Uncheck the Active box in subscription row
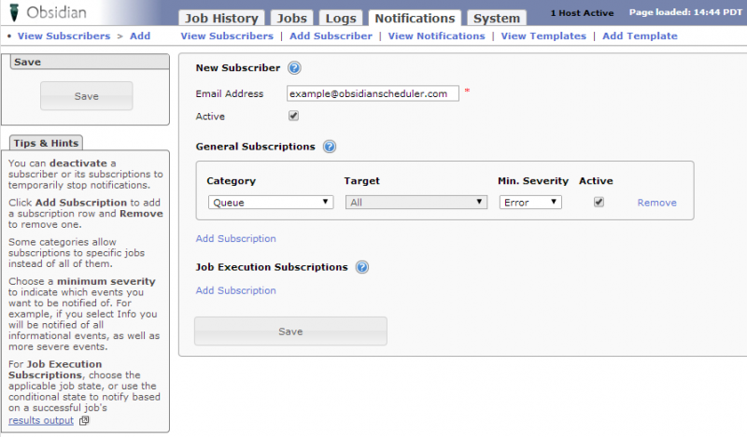747x437 pixels. click(599, 202)
